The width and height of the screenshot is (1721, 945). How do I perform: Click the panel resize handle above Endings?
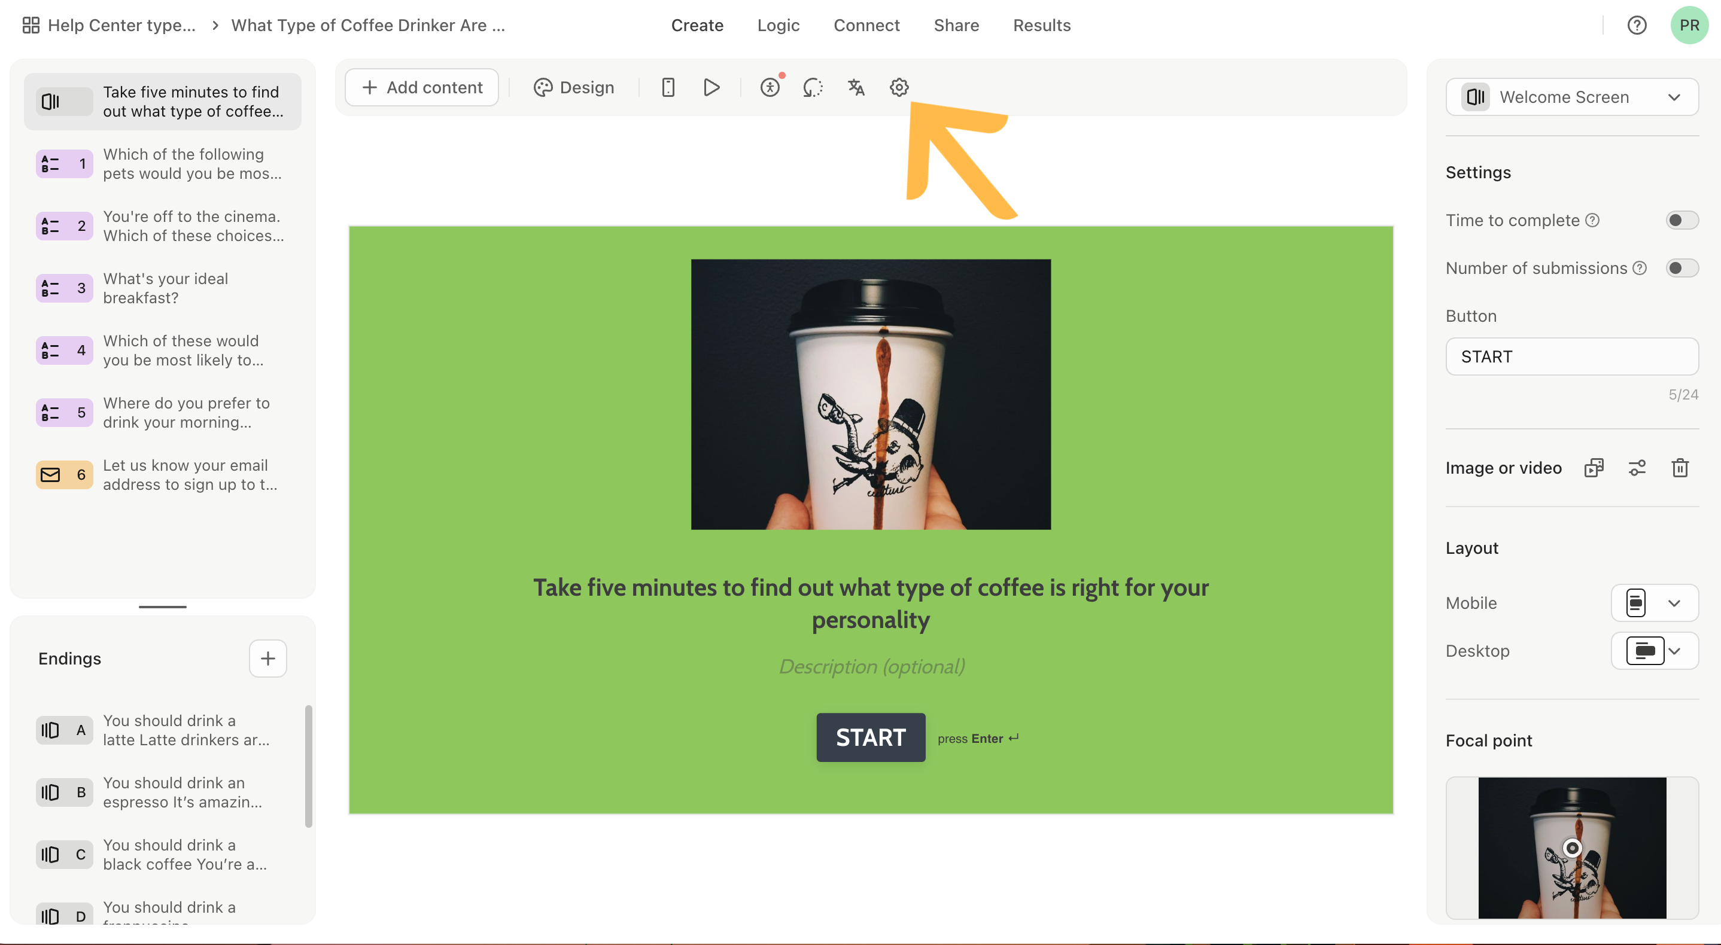(162, 607)
